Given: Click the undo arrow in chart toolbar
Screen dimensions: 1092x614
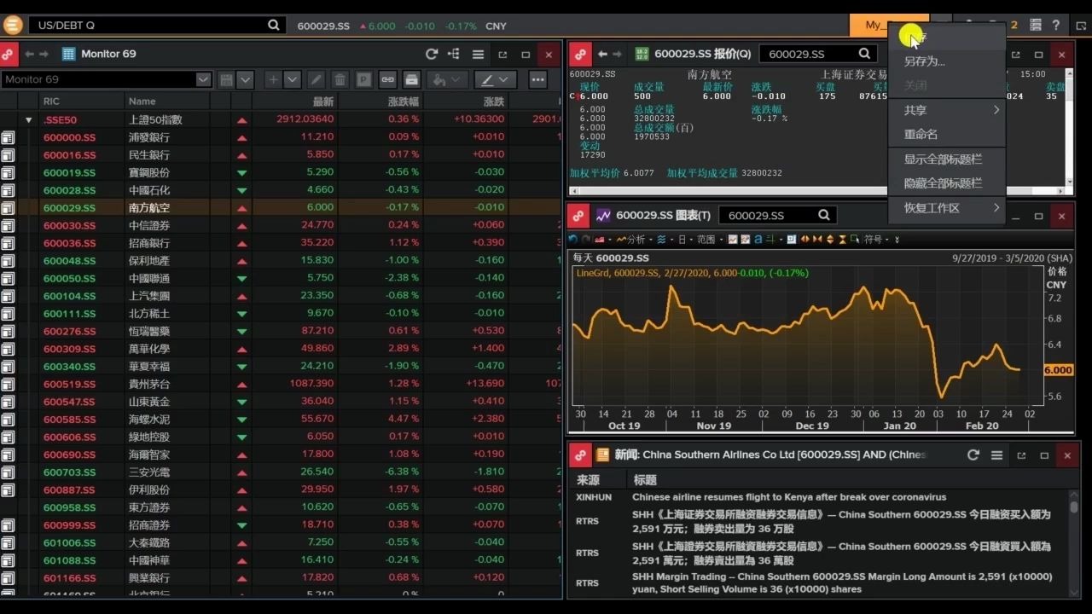Looking at the screenshot, I should (x=573, y=240).
